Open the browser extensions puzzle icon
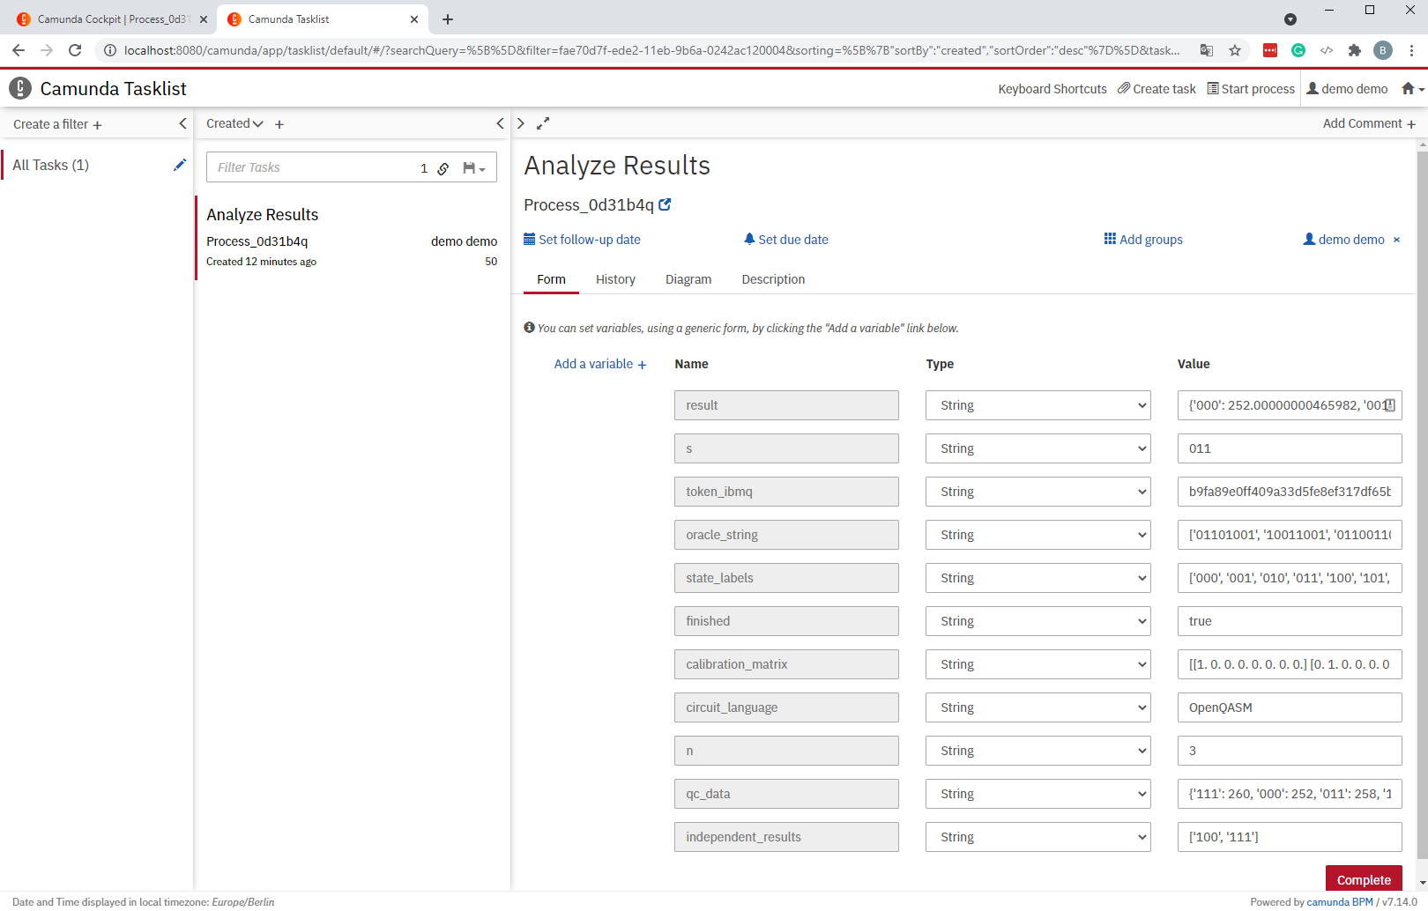 point(1355,50)
